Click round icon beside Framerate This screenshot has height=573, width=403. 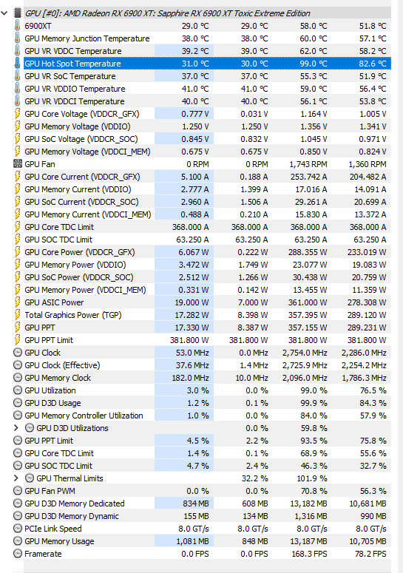click(18, 554)
